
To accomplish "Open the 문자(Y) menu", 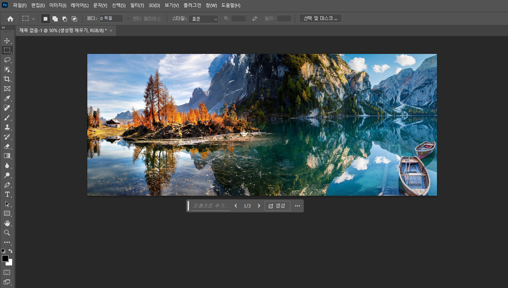I will (x=100, y=6).
